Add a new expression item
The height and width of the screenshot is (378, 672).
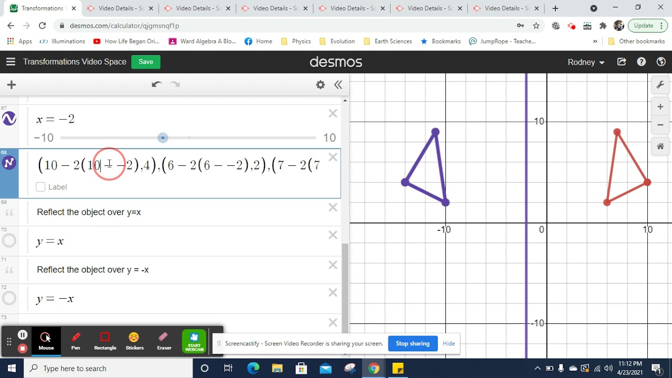pyautogui.click(x=12, y=85)
